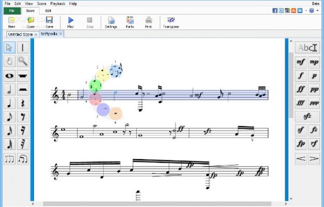Open the Parts toolbar item
The height and width of the screenshot is (207, 324).
click(130, 23)
